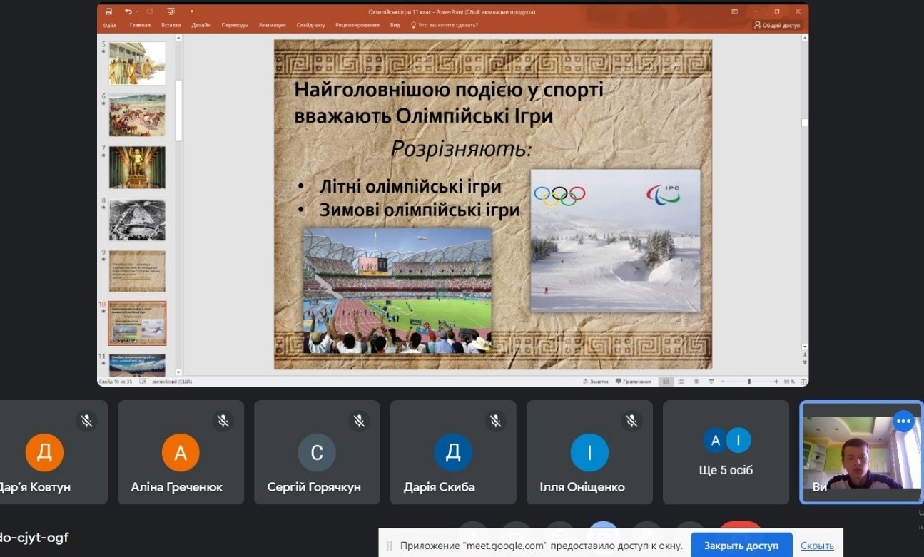Toggle normal view button in status bar
This screenshot has width=924, height=557.
(666, 382)
